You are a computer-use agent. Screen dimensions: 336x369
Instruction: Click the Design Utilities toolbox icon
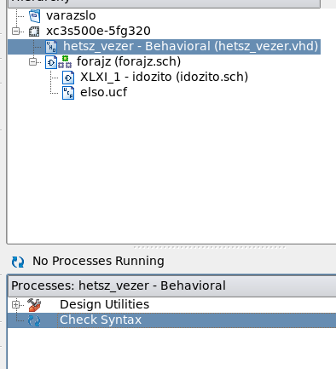pyautogui.click(x=34, y=305)
